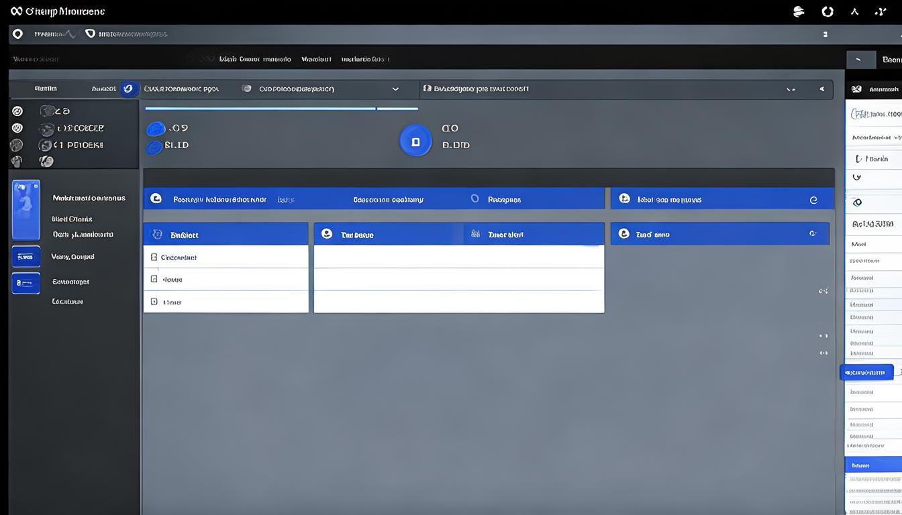Screen dimensions: 902x515
Task: Switch to the "Wacolurt" tab
Action: 316,59
